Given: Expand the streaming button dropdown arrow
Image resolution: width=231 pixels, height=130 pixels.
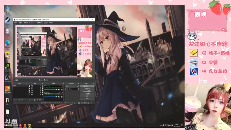Looking at the screenshot, I should (93, 86).
